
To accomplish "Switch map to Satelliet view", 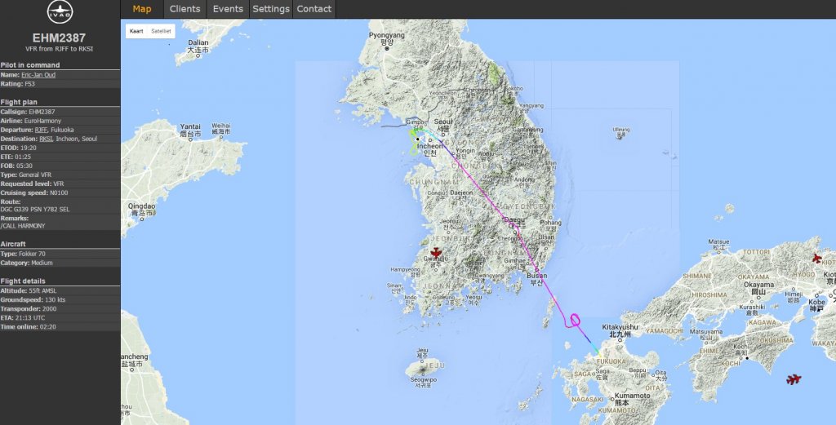I will 161,31.
